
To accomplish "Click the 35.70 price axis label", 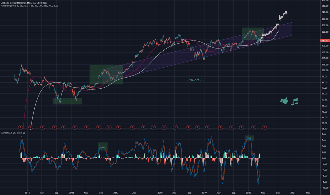I will tap(325, 129).
